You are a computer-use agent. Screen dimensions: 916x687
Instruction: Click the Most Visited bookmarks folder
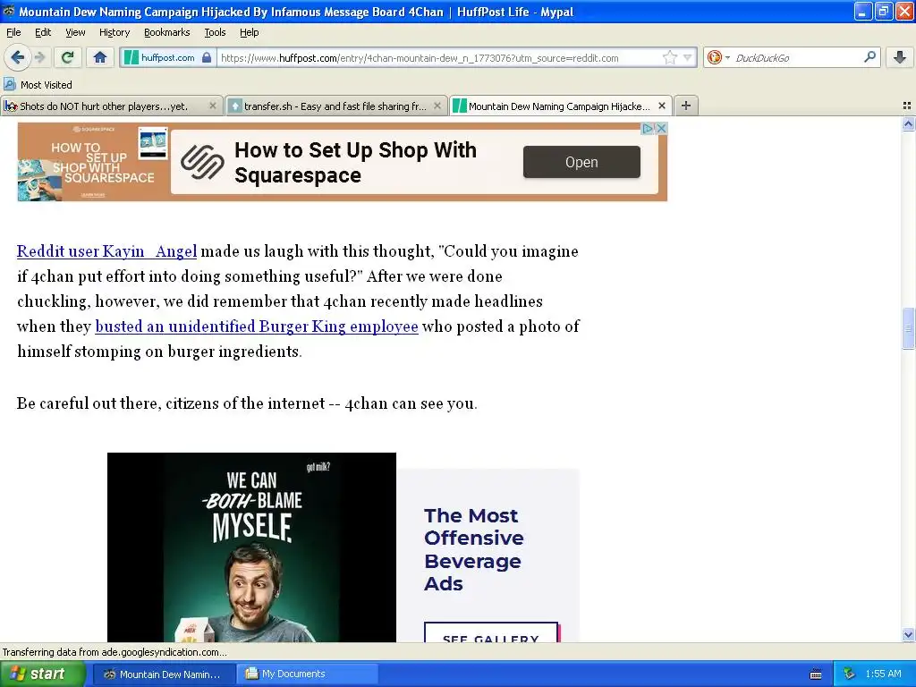(38, 85)
